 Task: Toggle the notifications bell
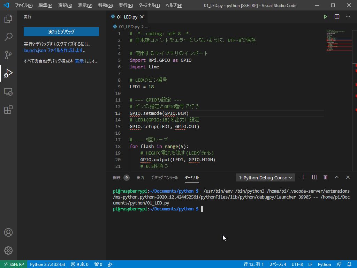click(x=350, y=264)
